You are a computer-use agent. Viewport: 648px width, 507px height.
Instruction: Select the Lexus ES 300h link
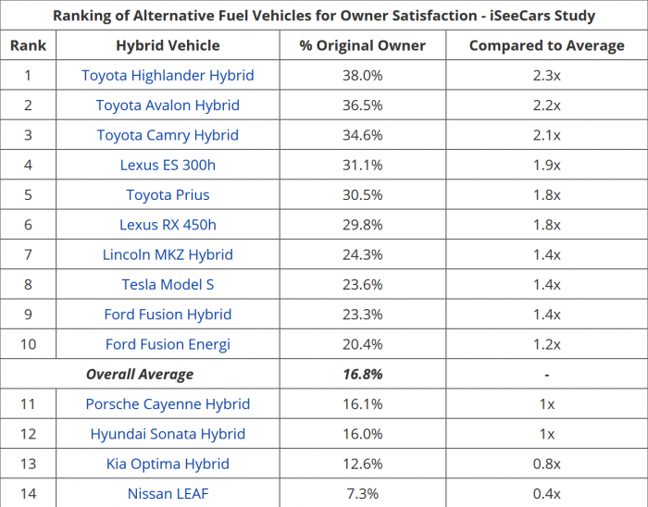(168, 166)
